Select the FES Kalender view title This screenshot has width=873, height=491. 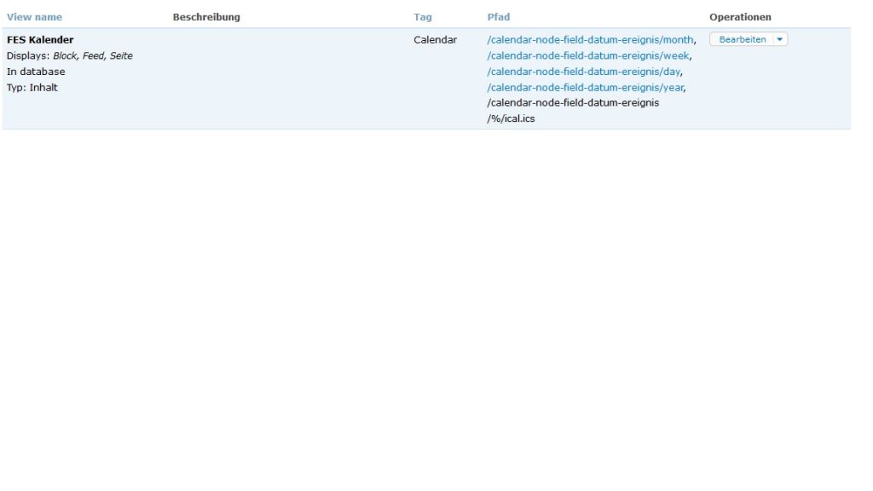tap(40, 40)
